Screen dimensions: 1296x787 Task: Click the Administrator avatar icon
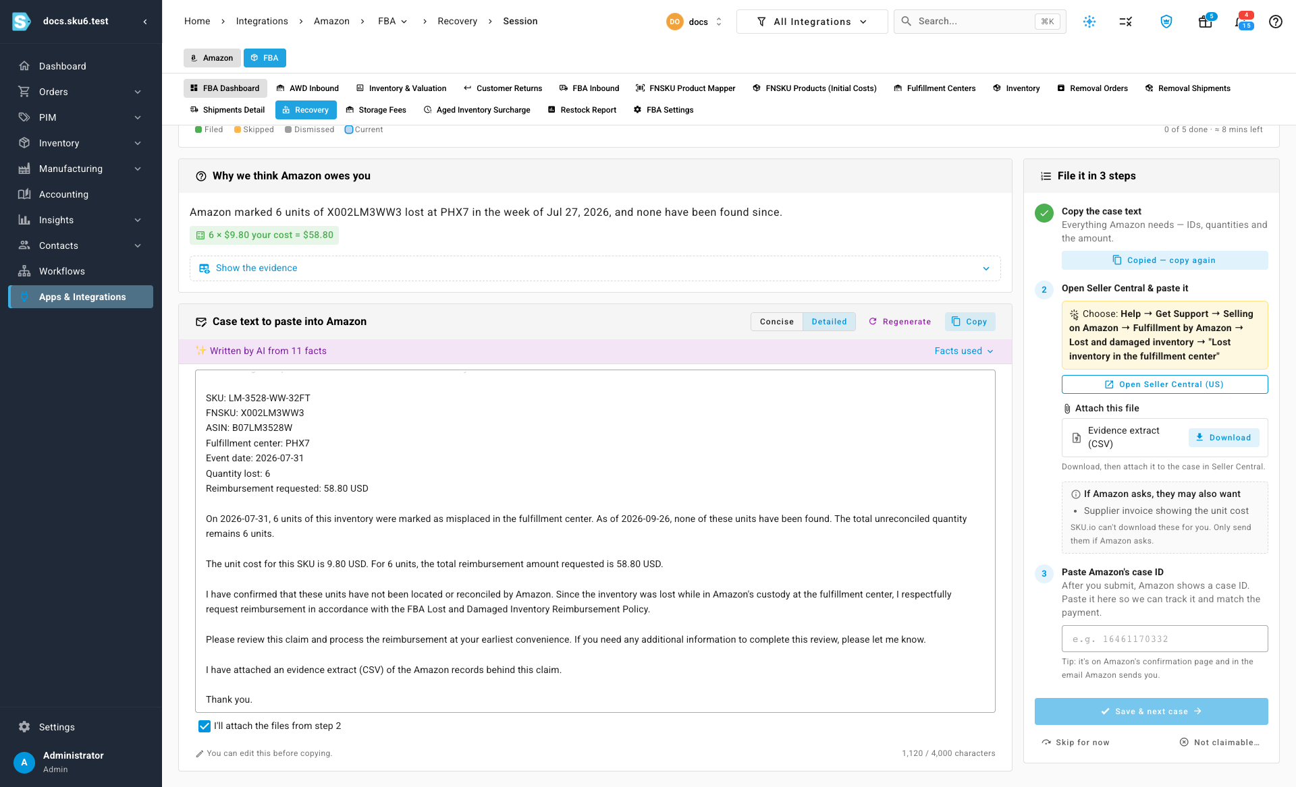tap(24, 763)
